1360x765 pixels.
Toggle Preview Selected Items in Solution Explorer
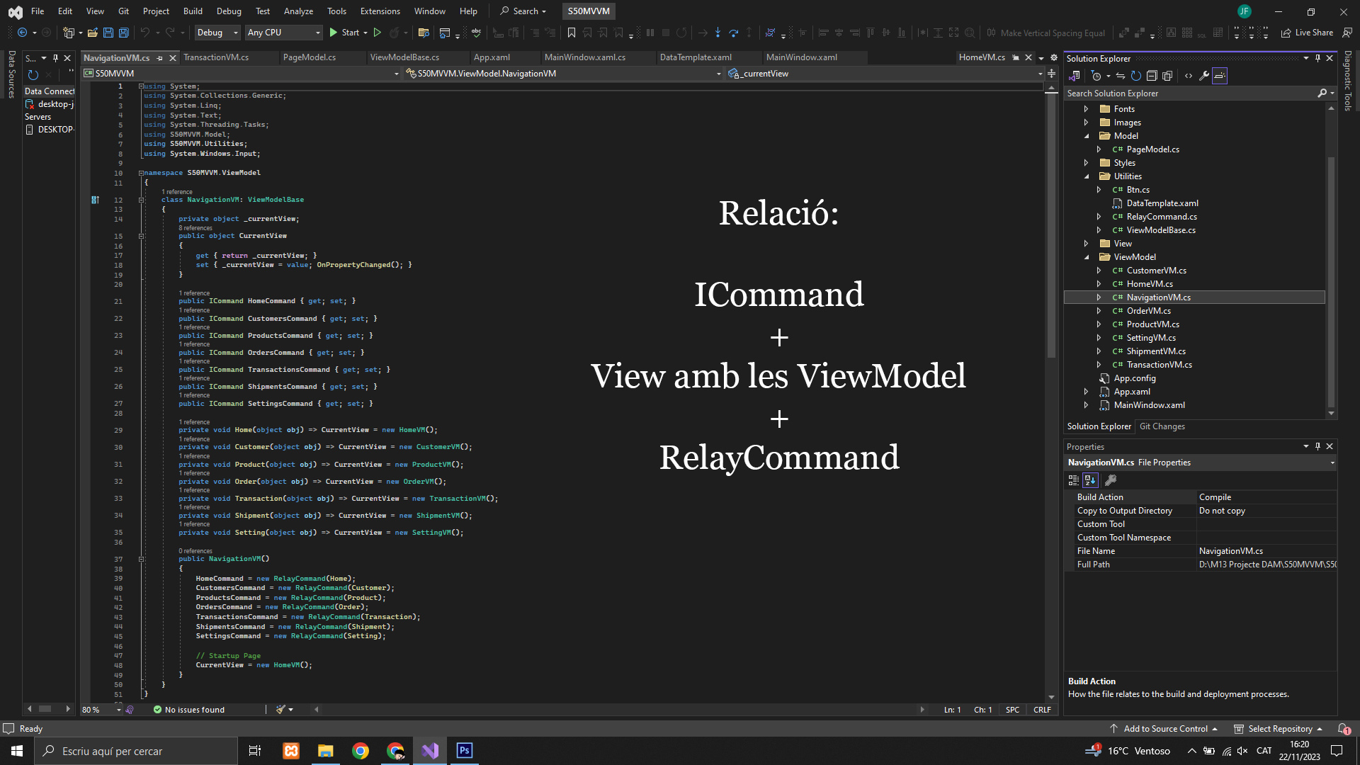pos(1220,76)
